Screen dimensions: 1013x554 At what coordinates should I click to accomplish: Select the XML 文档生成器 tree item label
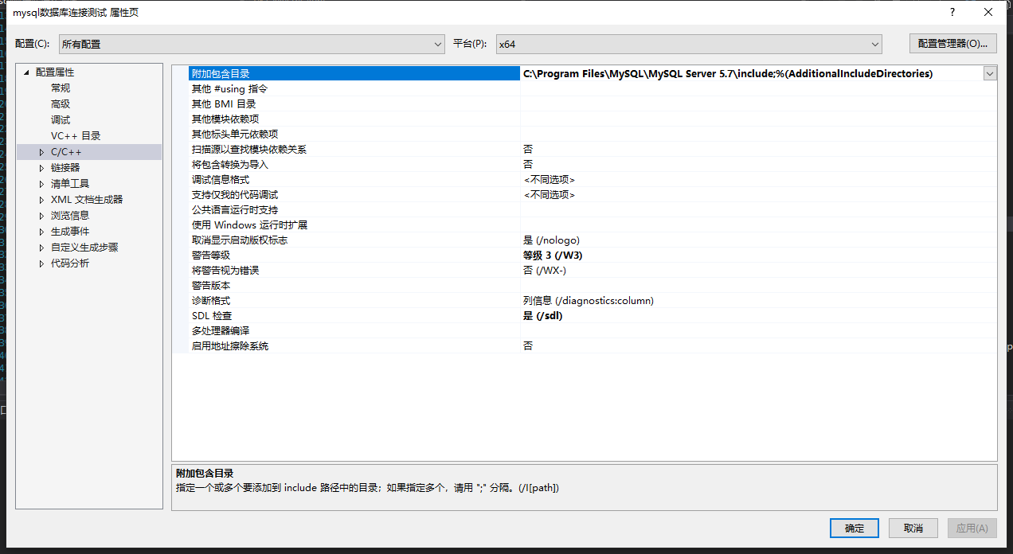pyautogui.click(x=87, y=199)
